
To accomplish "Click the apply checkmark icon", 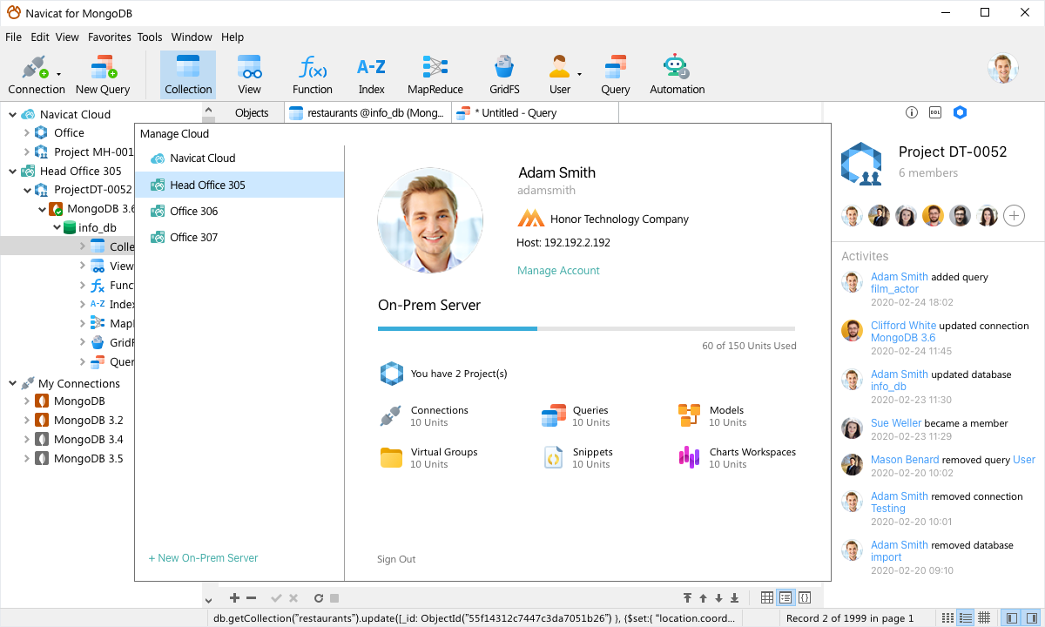I will click(x=276, y=598).
